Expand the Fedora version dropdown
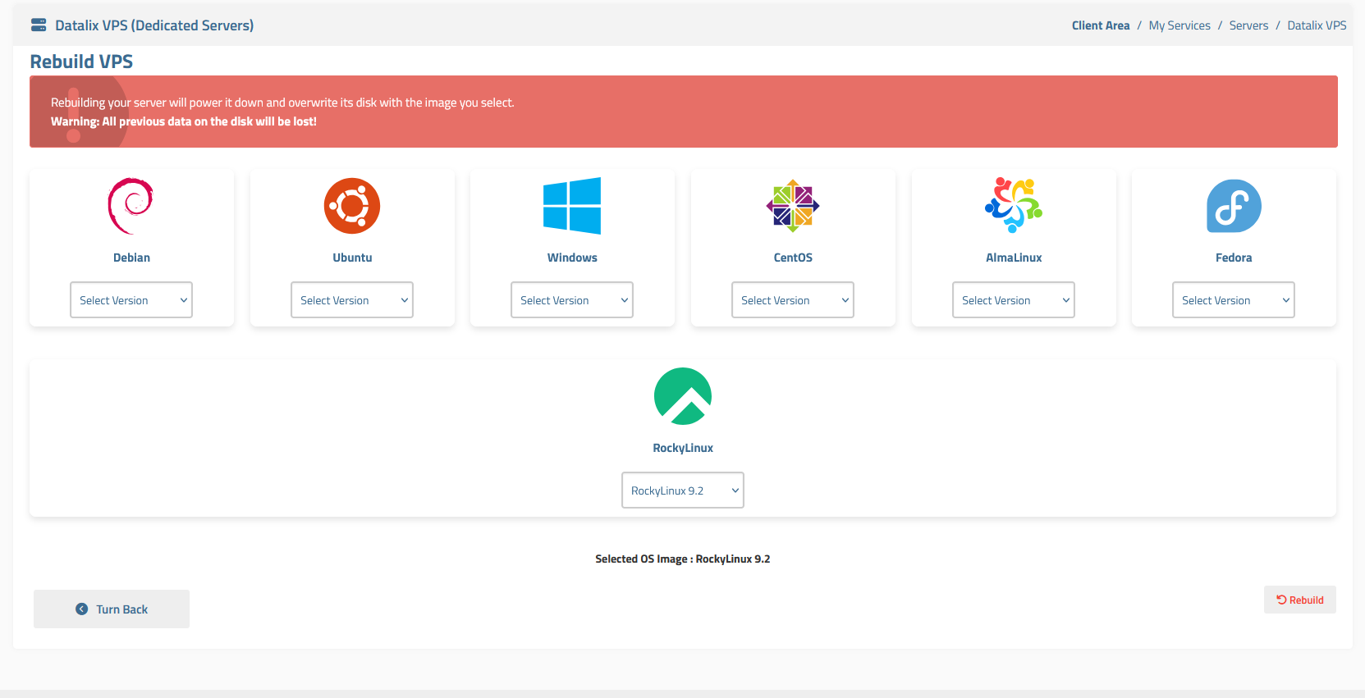 click(x=1234, y=300)
